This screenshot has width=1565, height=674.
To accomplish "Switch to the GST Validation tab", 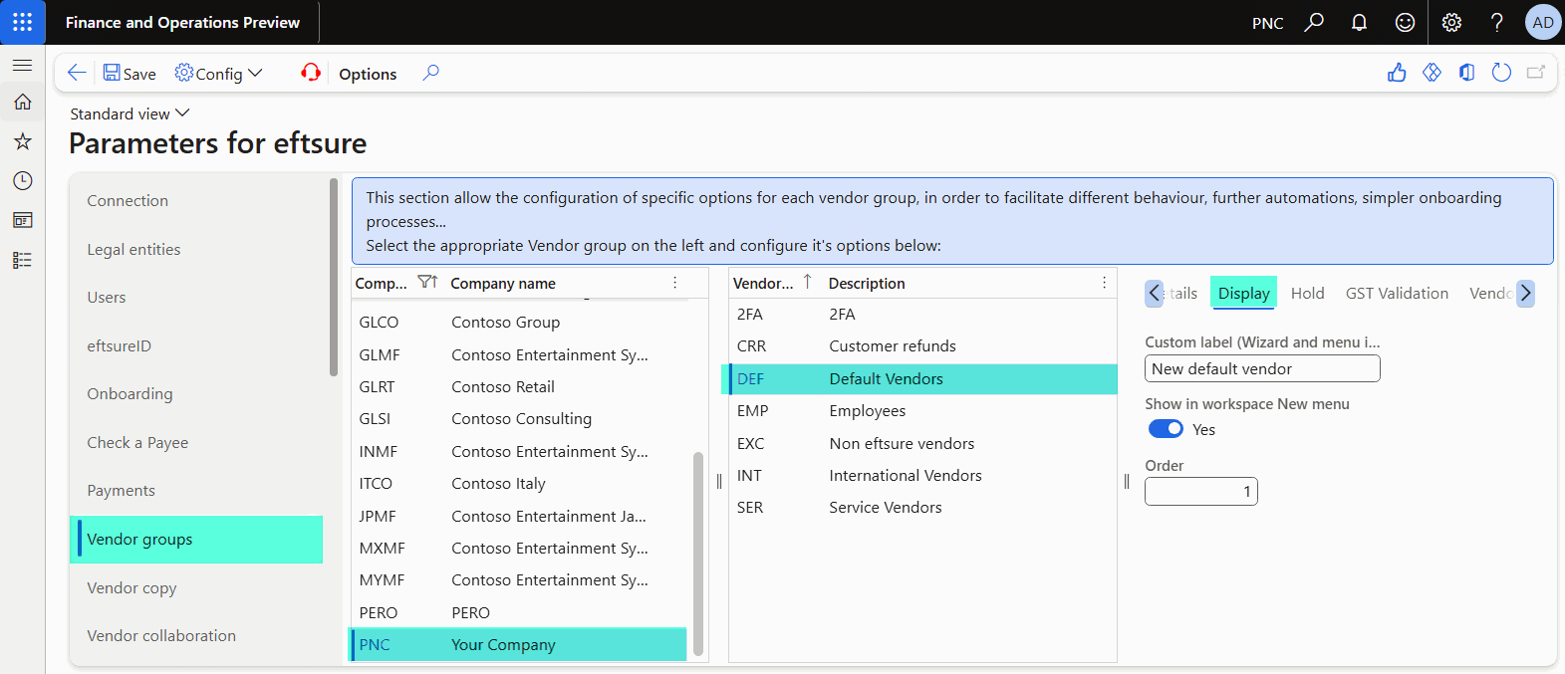I will click(1397, 293).
